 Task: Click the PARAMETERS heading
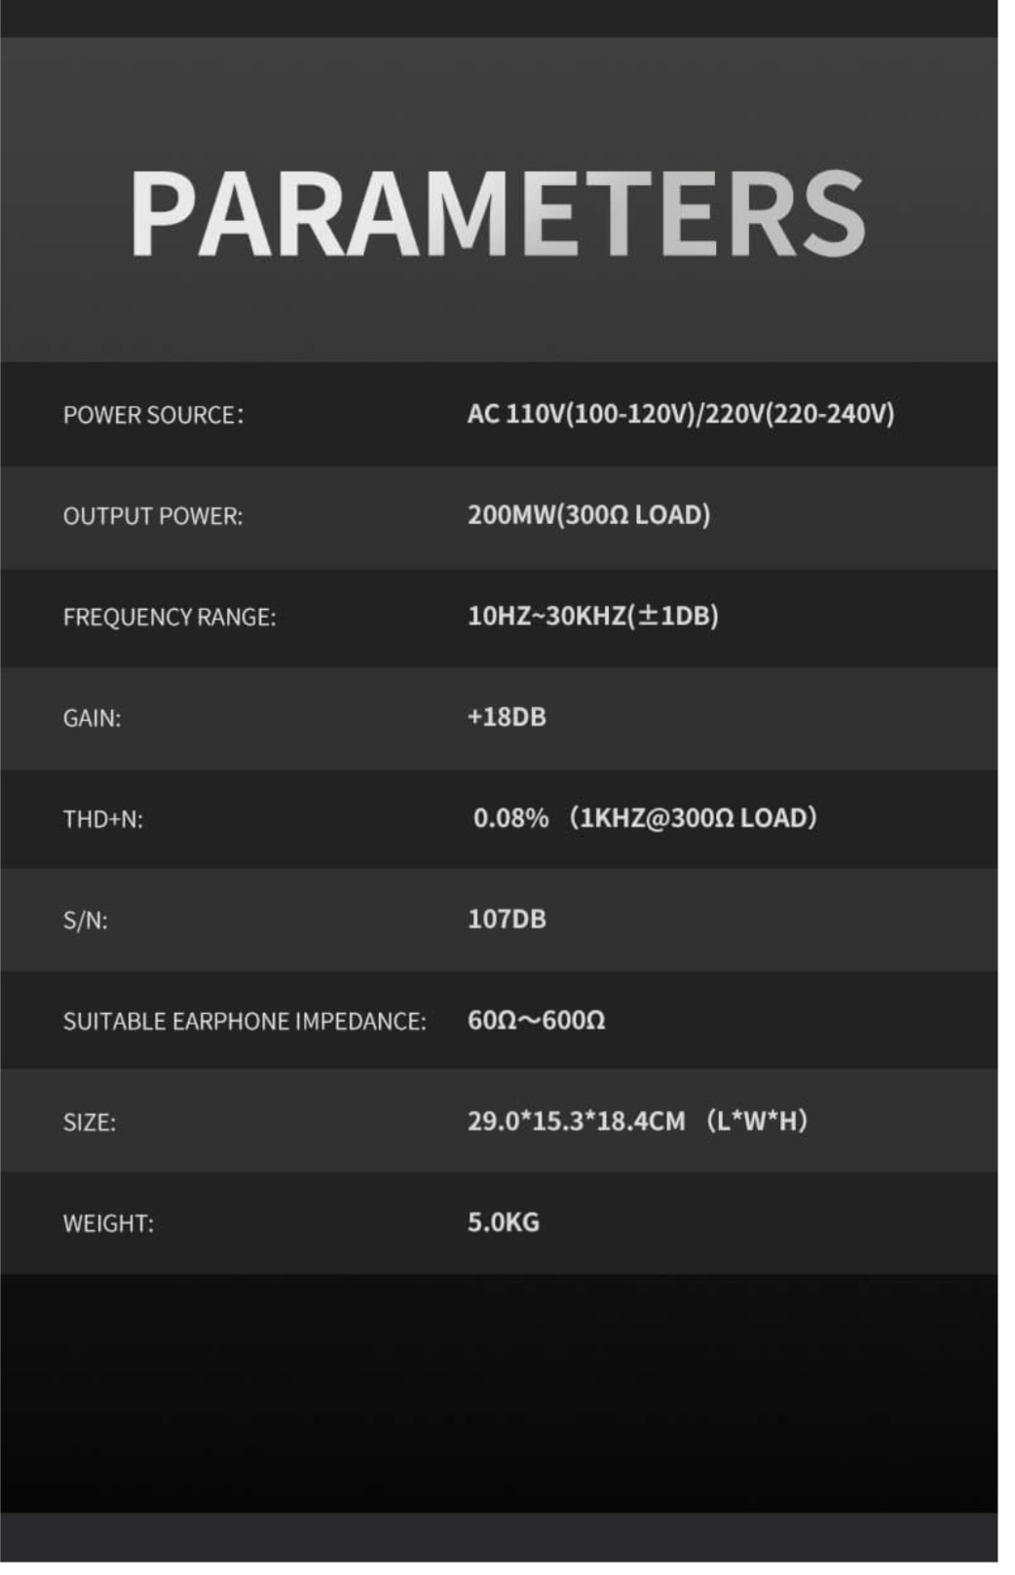coord(497,212)
